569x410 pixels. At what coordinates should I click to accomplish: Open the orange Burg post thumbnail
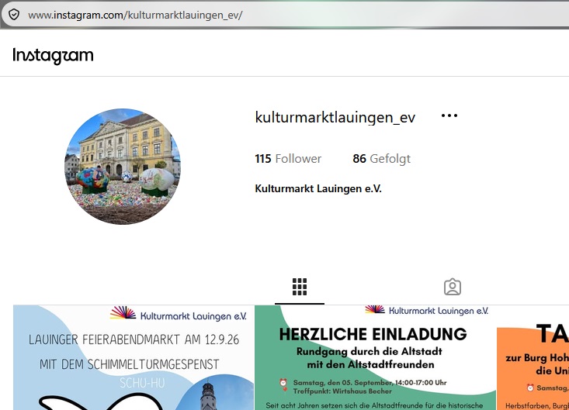533,357
